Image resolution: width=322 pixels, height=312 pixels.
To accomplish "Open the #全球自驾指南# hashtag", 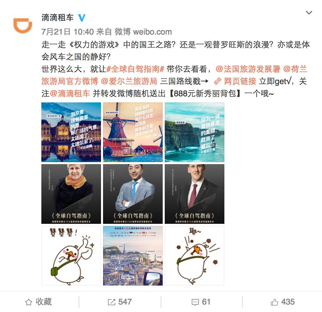I will 136,69.
